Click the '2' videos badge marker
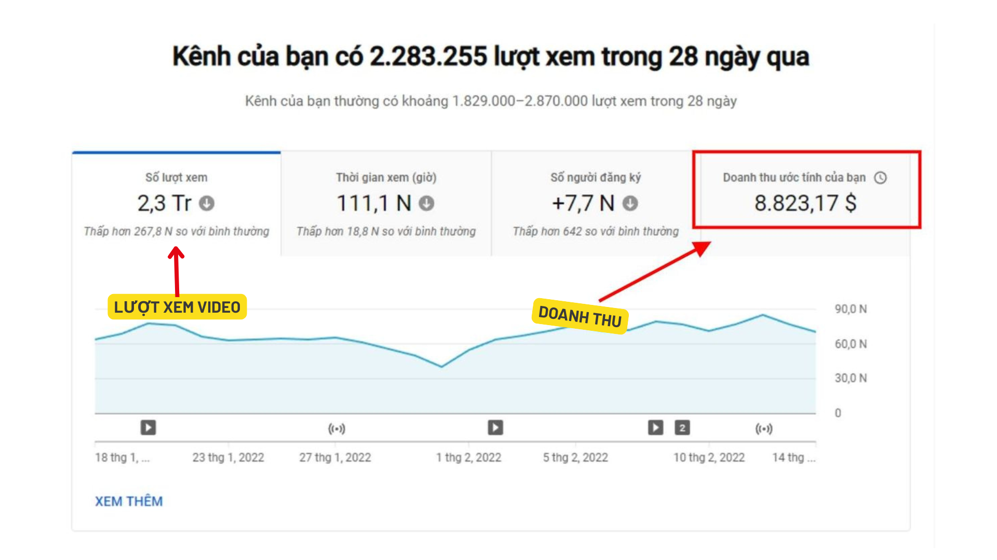 coord(682,428)
